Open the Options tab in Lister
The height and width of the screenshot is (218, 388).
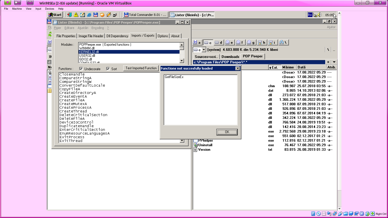pos(163,36)
